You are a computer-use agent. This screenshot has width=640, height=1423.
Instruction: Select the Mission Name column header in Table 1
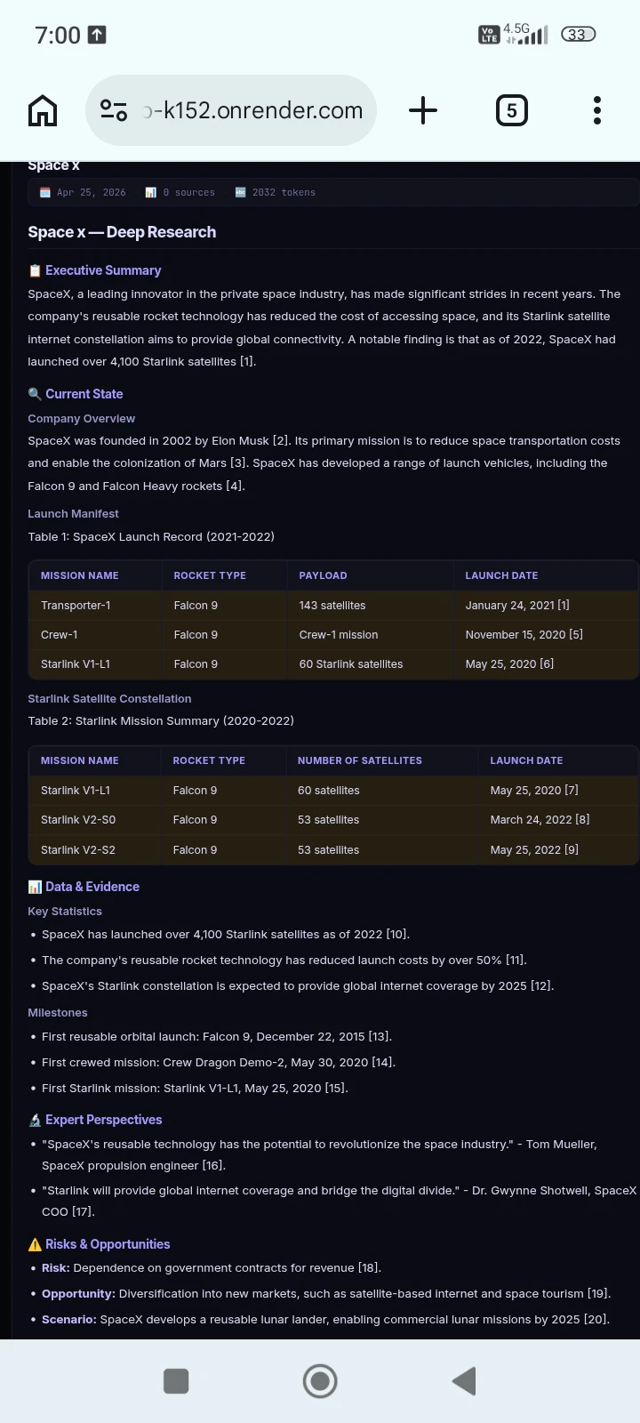(80, 575)
